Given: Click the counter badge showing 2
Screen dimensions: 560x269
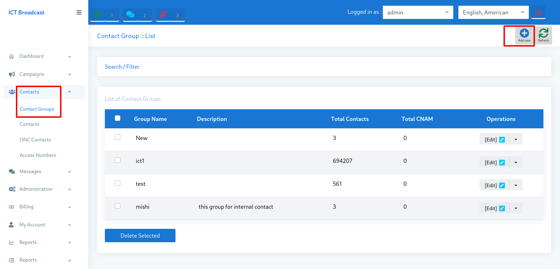Looking at the screenshot, I should (x=145, y=15).
